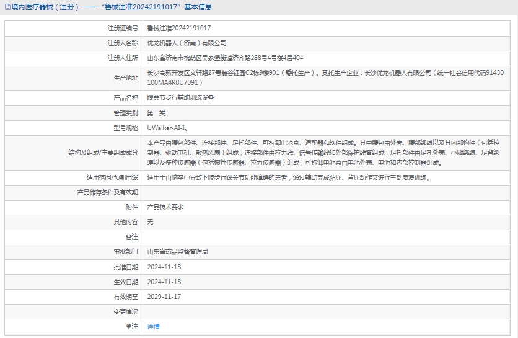
Task: Click the expiry date 2029-11-17
Action: coord(164,297)
